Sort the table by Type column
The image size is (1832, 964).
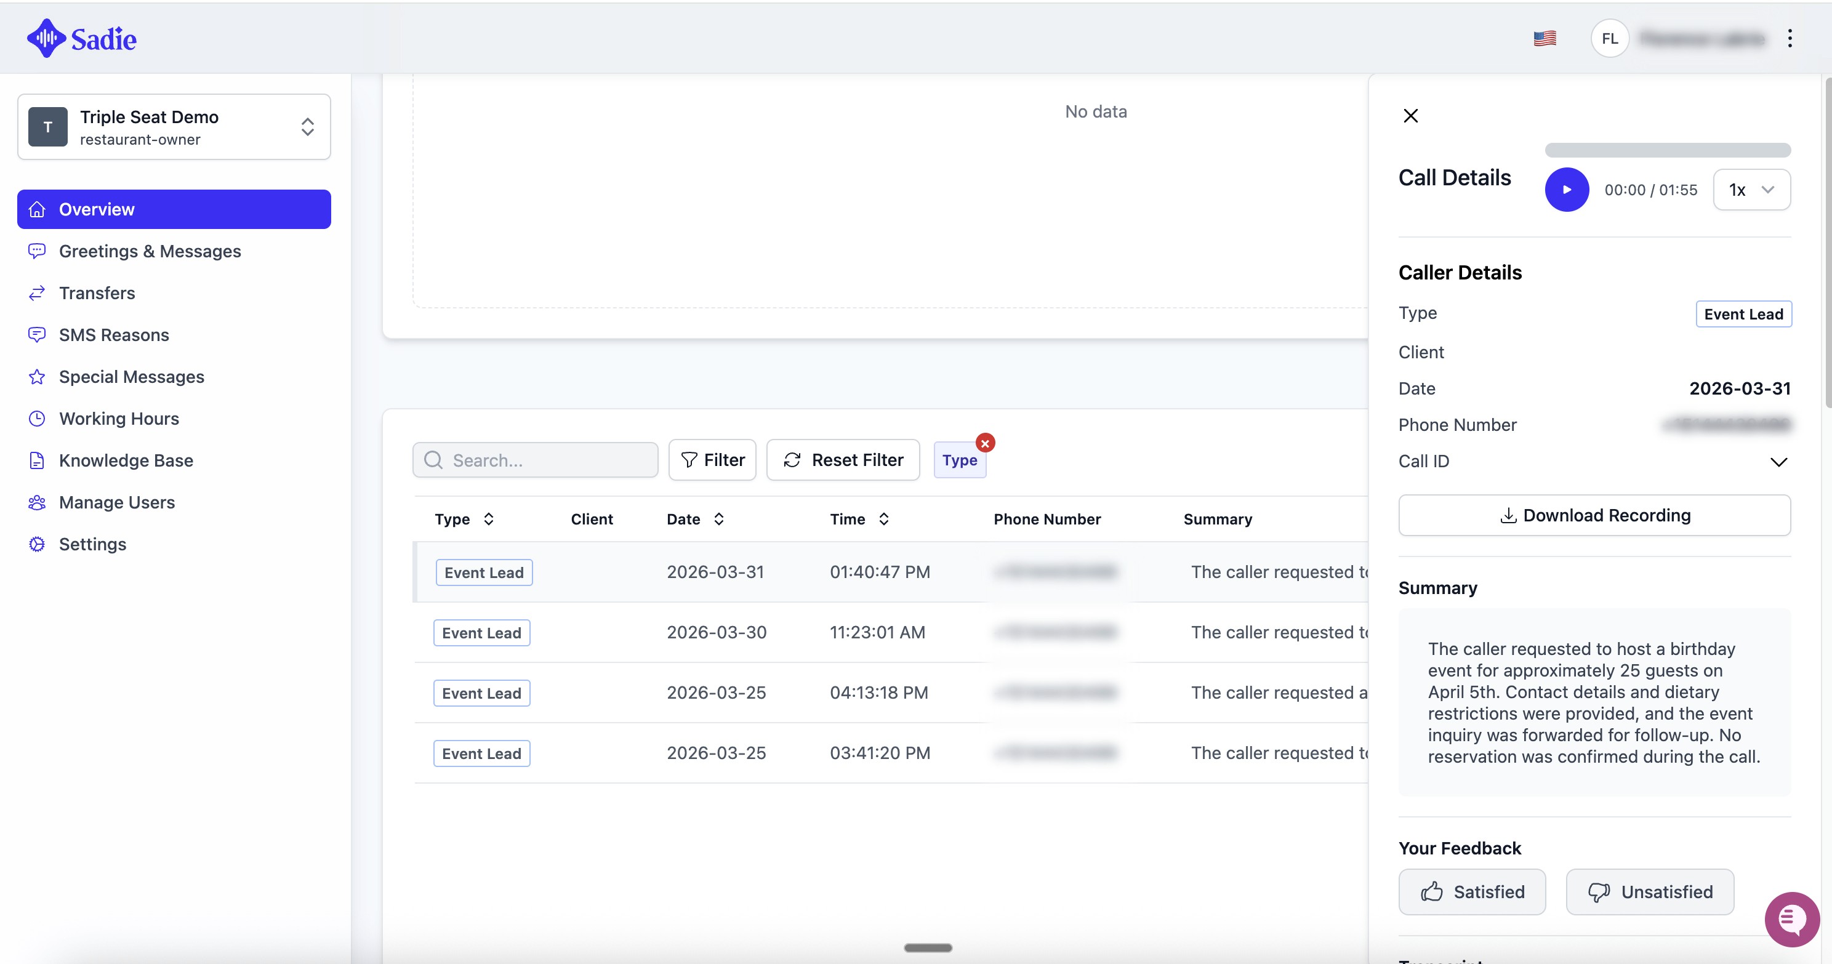[488, 519]
